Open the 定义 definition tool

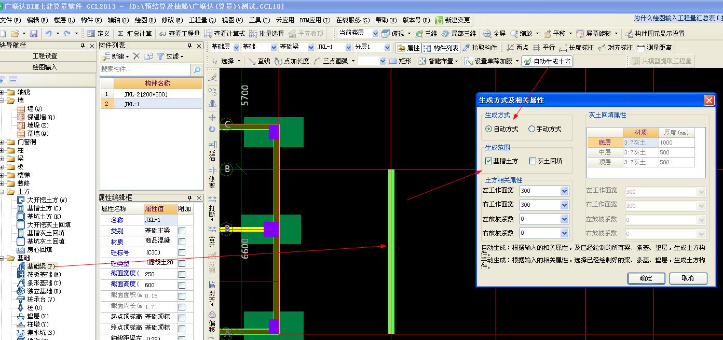point(99,34)
